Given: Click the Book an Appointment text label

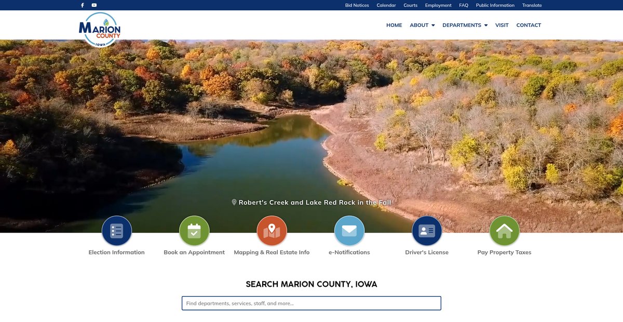Looking at the screenshot, I should pos(194,252).
